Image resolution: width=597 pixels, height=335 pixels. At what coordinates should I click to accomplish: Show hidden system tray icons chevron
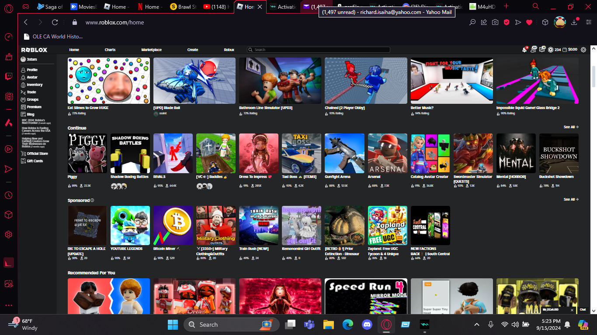click(x=477, y=325)
